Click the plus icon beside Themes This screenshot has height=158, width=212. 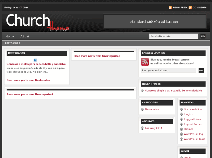(181, 129)
